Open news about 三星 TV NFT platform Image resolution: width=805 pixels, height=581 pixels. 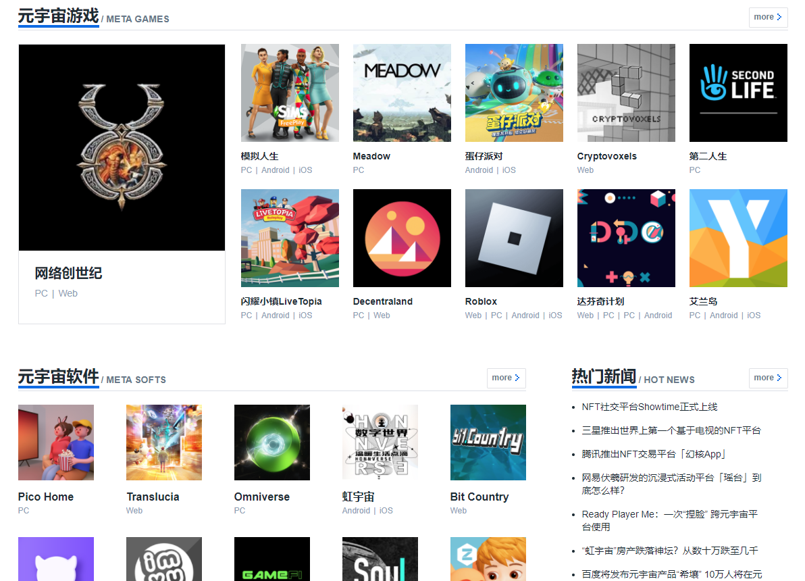(671, 430)
